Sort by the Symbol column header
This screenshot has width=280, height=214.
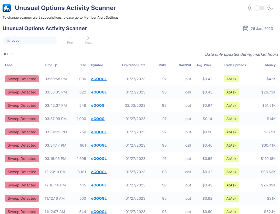click(97, 65)
